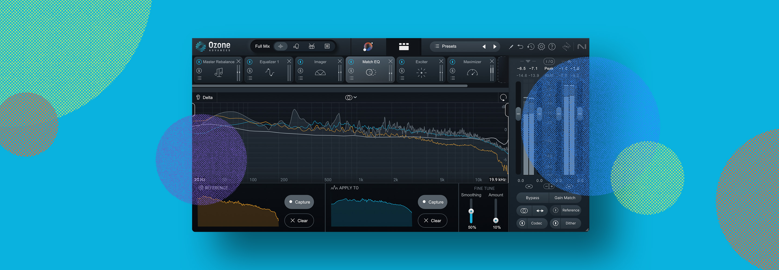The height and width of the screenshot is (270, 779).
Task: Toggle Dither power
Action: click(556, 223)
